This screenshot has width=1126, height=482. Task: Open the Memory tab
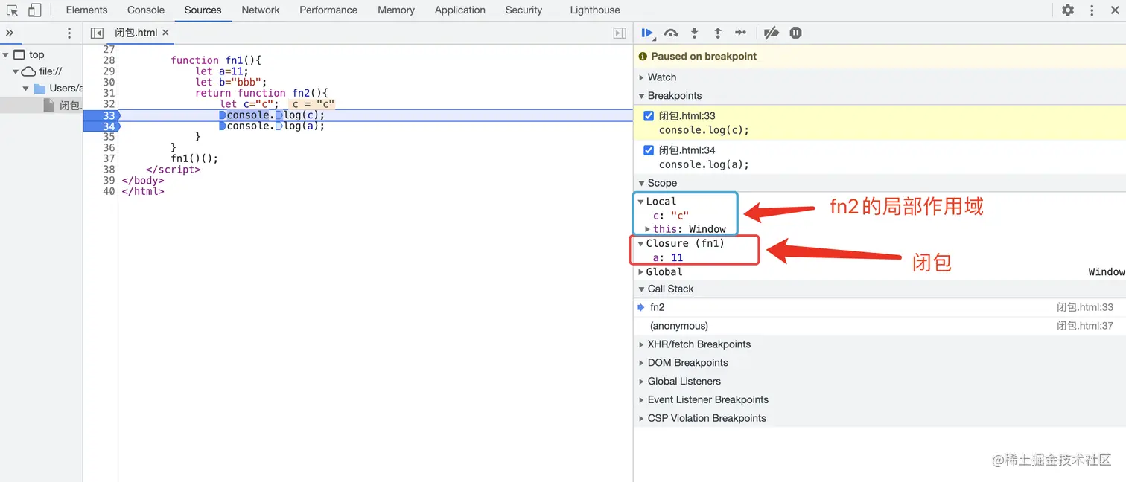point(396,10)
